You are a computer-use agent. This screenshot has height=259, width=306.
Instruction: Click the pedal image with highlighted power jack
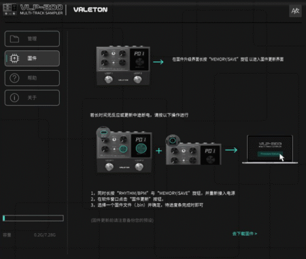193,150
